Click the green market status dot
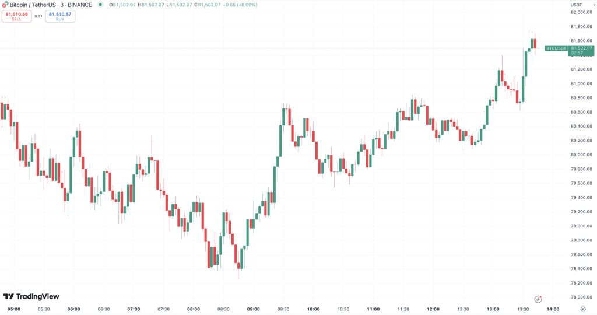Screen dimensions: 597x315 pos(100,5)
